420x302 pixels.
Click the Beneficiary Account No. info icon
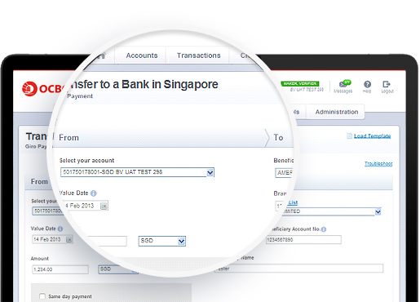click(324, 229)
